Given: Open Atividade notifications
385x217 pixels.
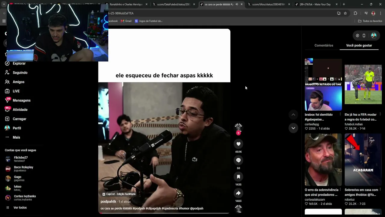Looking at the screenshot, I should [16, 110].
